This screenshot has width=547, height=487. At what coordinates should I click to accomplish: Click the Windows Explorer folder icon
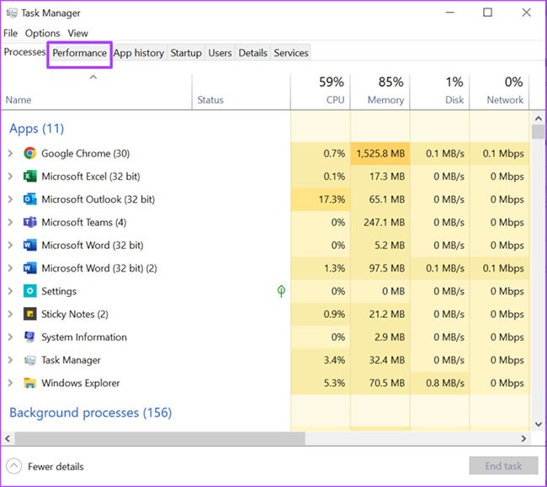click(x=29, y=383)
